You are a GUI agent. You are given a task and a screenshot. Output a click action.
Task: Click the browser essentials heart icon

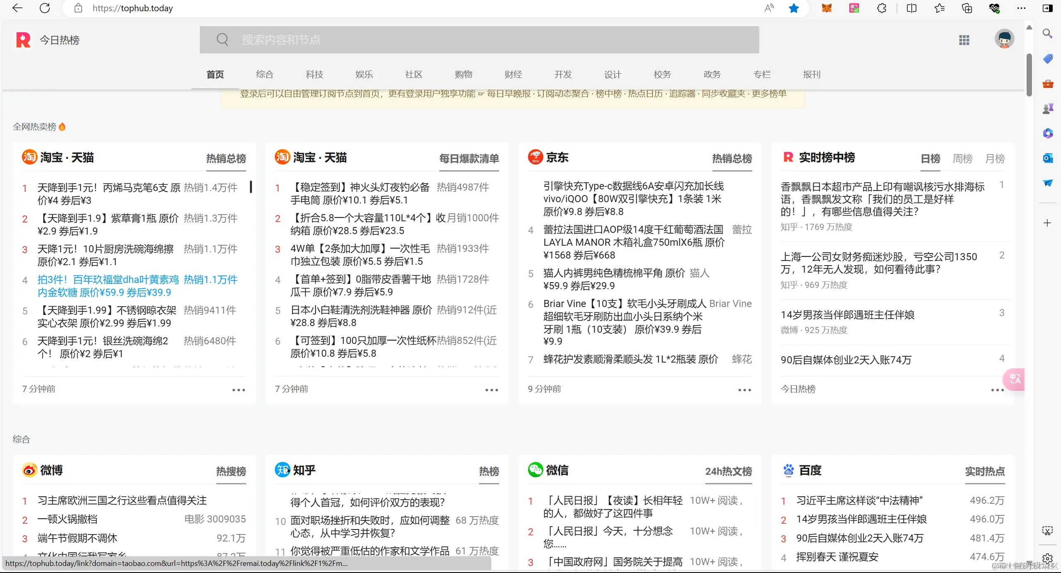[x=994, y=8]
